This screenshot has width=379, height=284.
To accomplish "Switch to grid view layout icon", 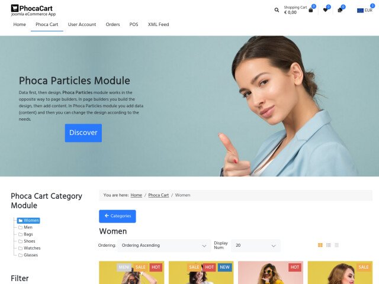I will click(x=320, y=245).
